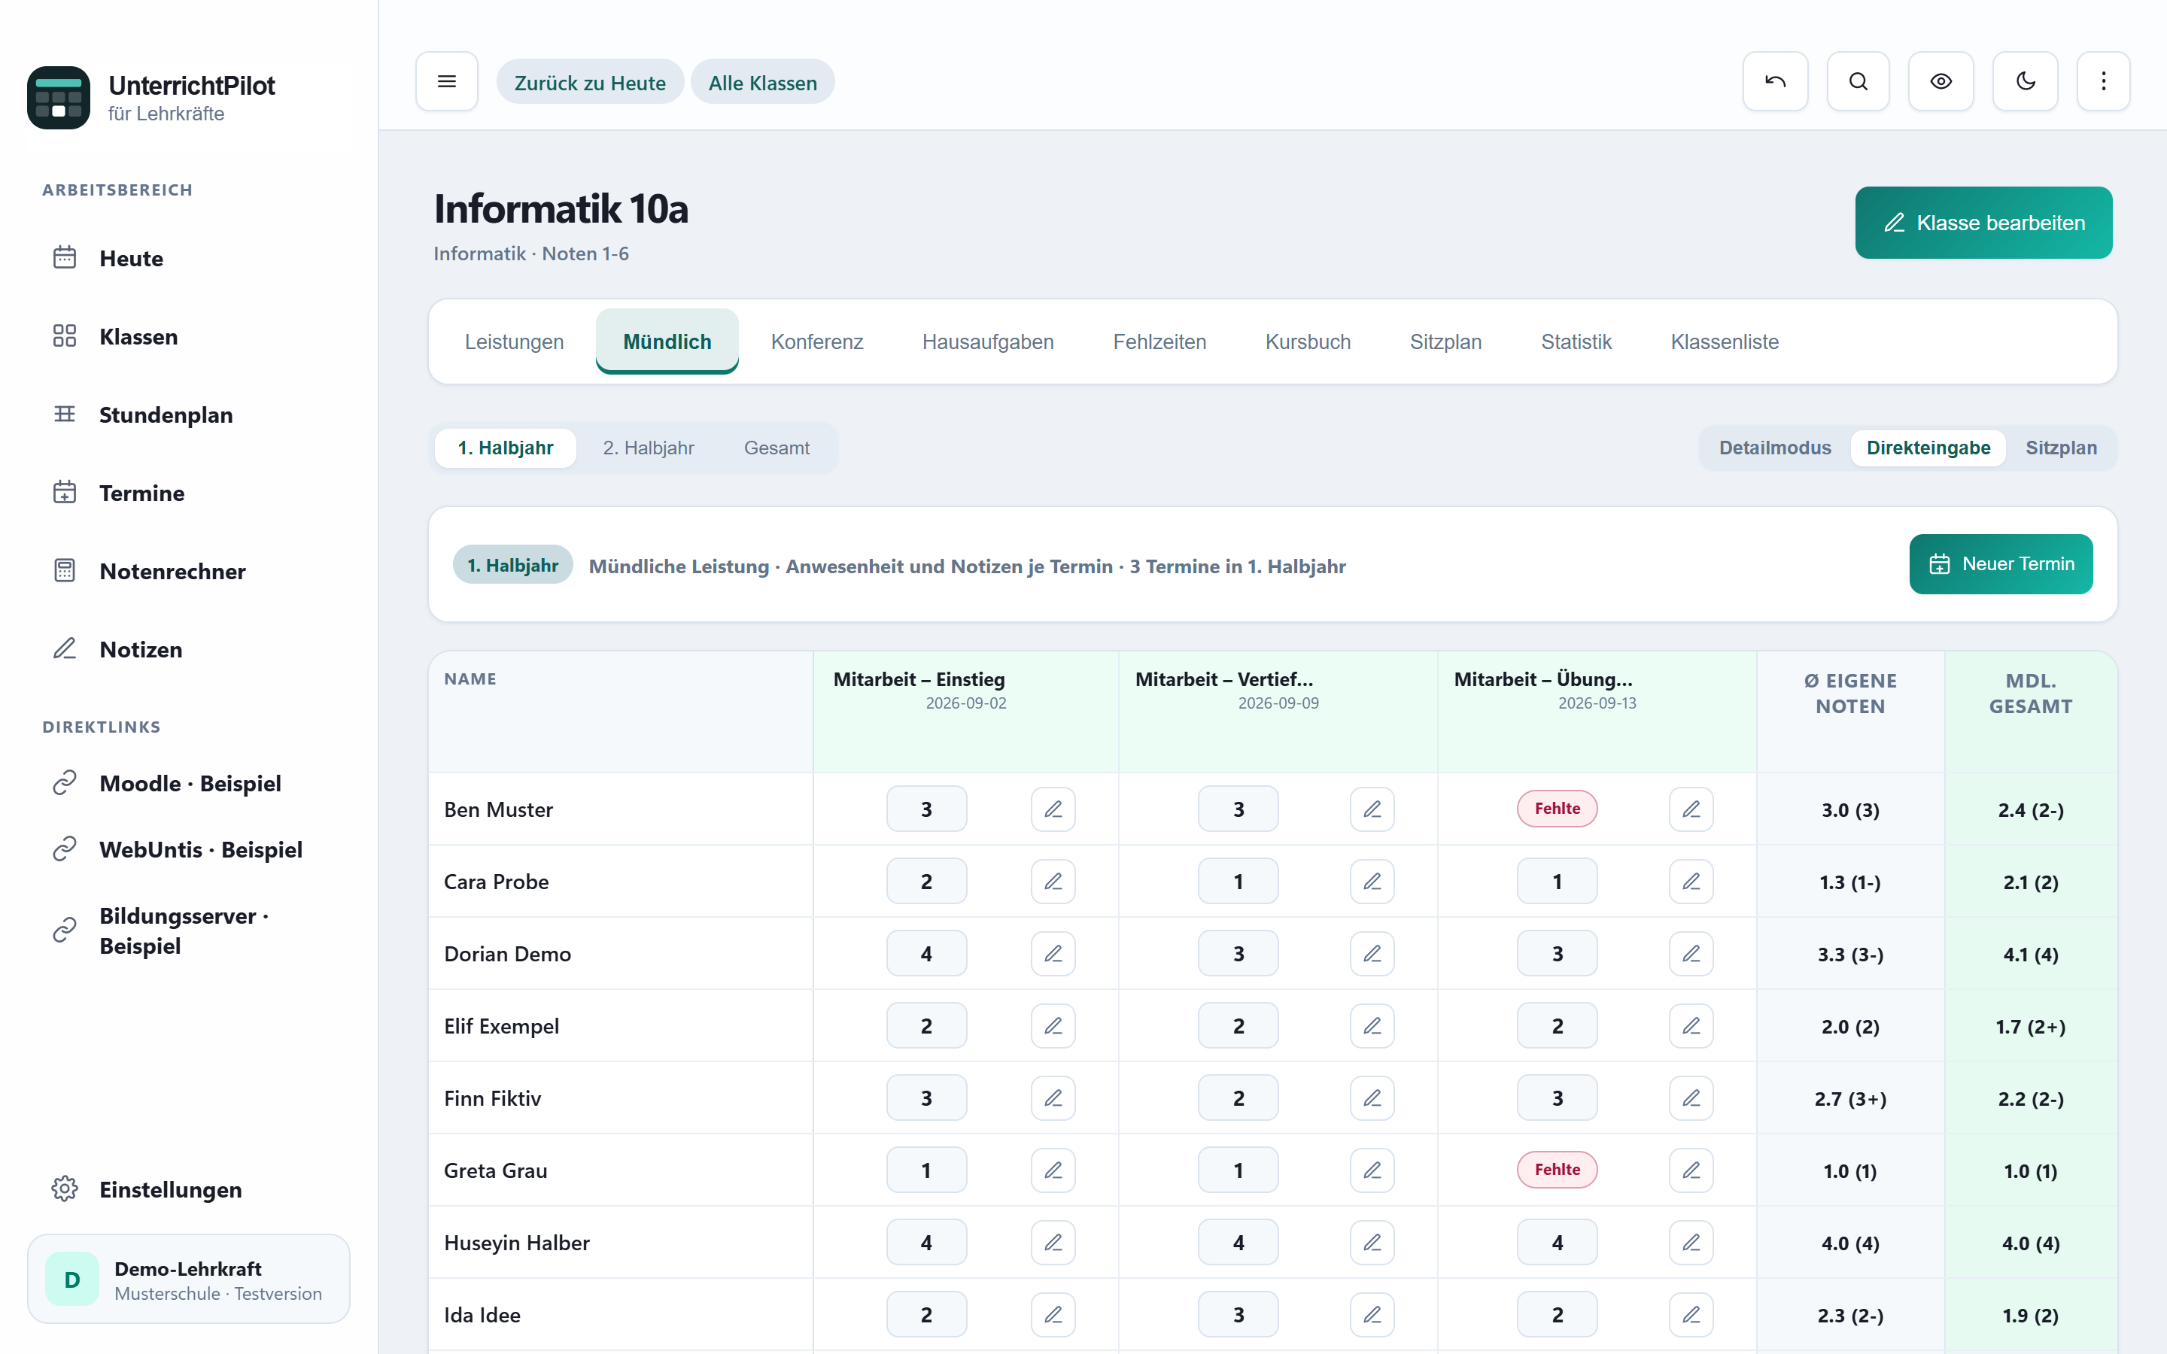Open Heute in sidebar
The image size is (2167, 1354).
[188, 258]
